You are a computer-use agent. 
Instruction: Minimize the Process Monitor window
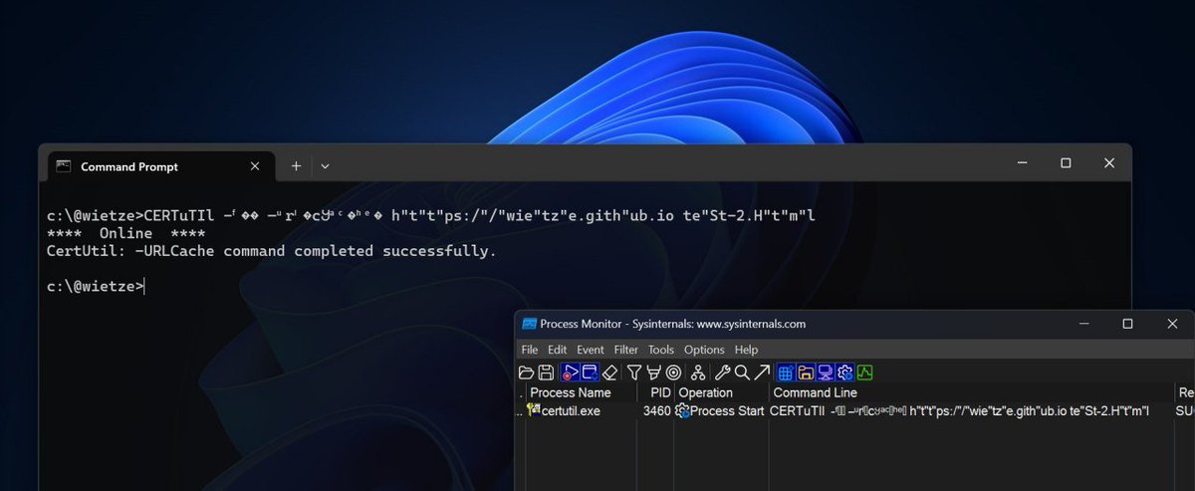pyautogui.click(x=1082, y=324)
